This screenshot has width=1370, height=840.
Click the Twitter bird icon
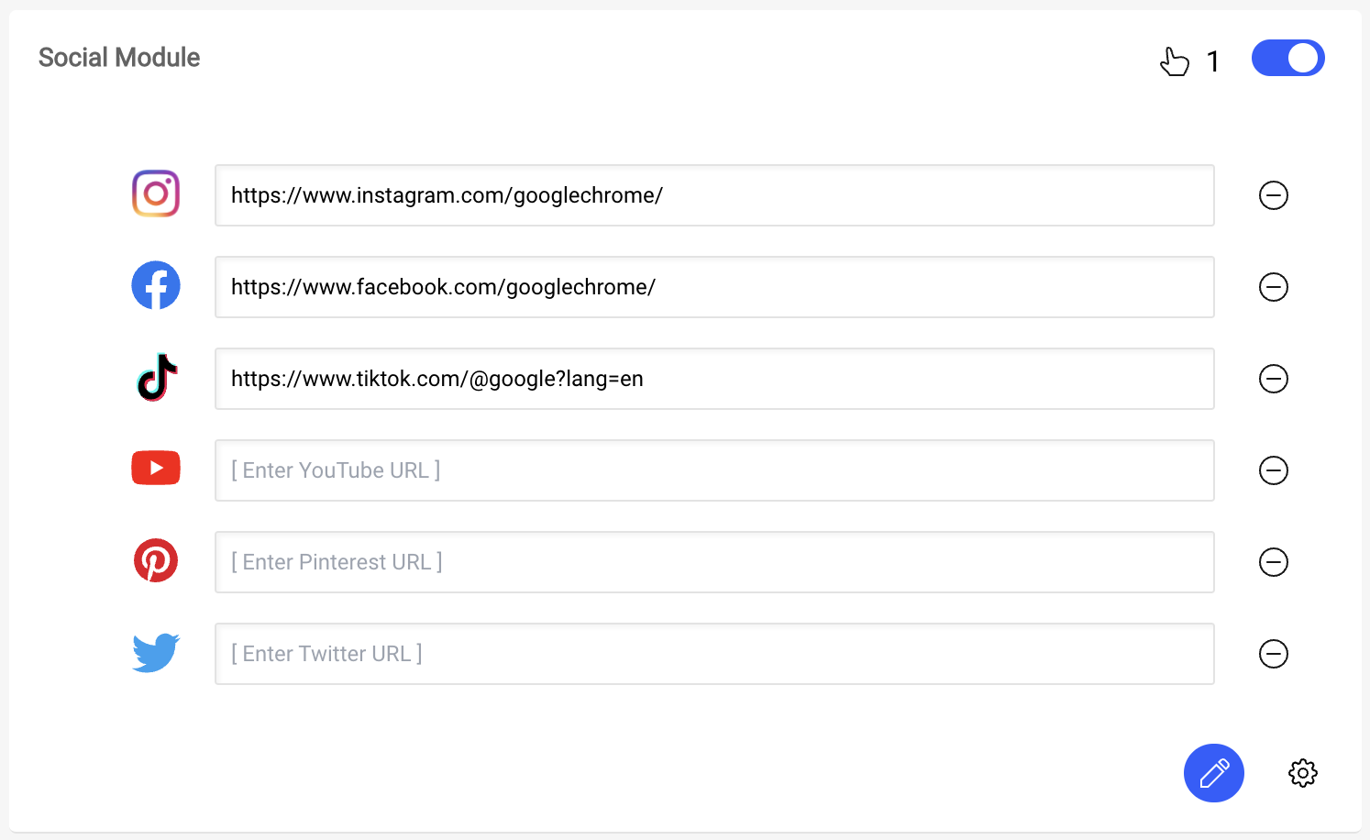tap(156, 652)
